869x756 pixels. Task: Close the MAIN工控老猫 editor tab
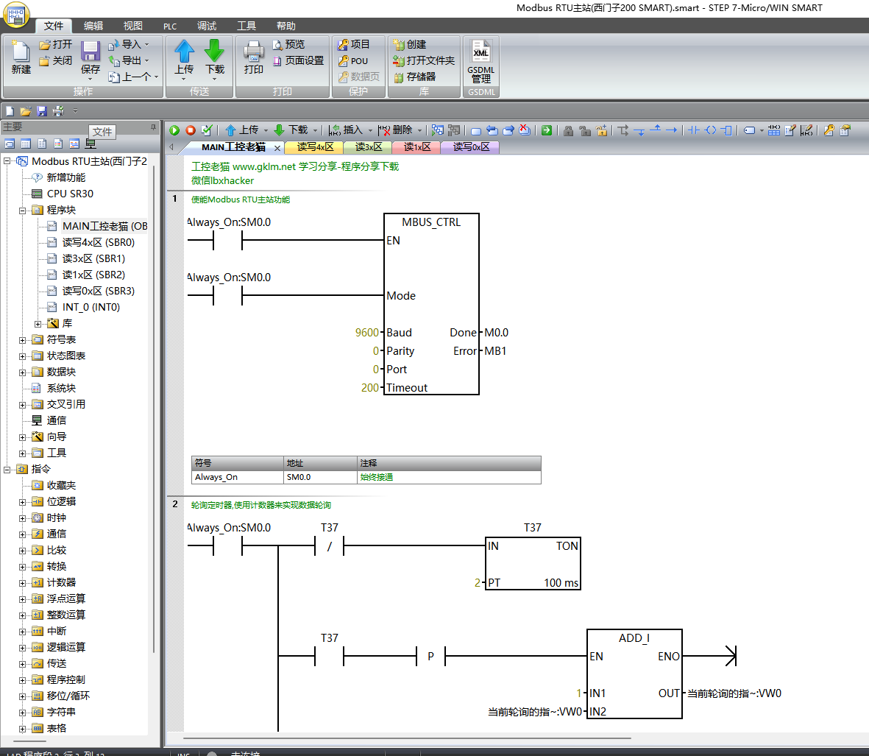pyautogui.click(x=277, y=148)
